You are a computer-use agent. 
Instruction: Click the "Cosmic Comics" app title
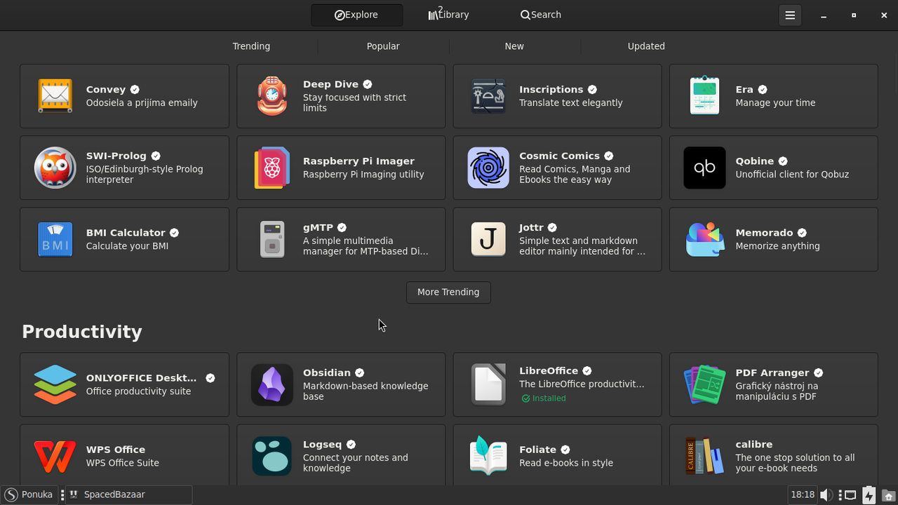(559, 156)
